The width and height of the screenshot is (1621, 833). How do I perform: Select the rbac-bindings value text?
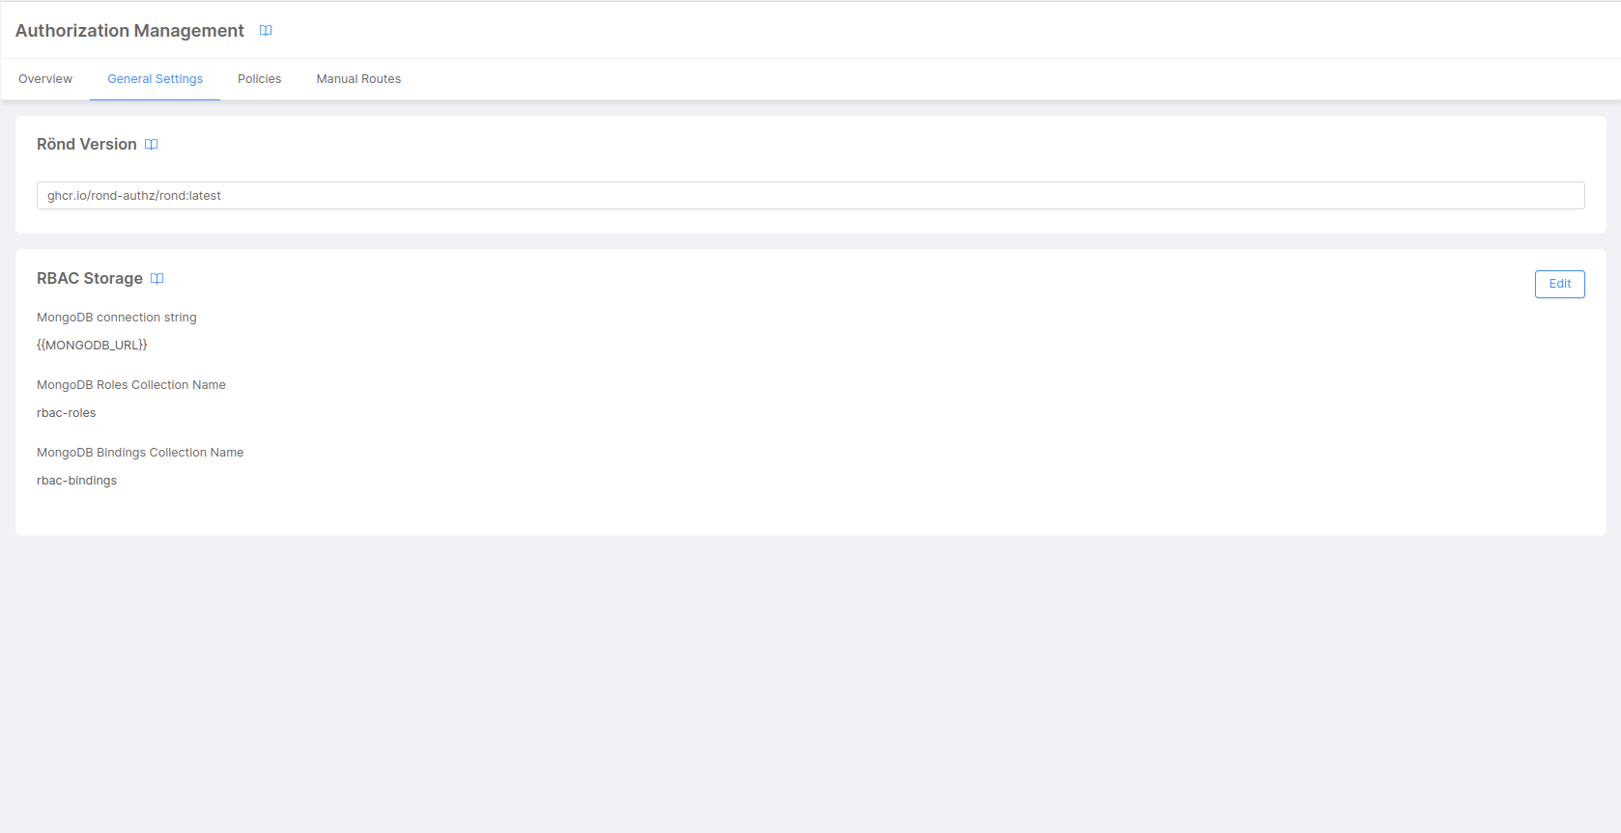77,481
